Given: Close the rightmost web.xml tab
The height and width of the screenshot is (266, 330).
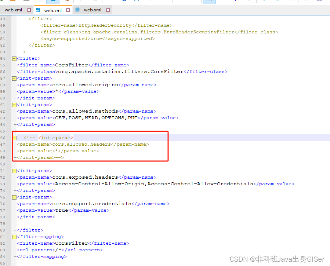Looking at the screenshot, I should [x=108, y=10].
